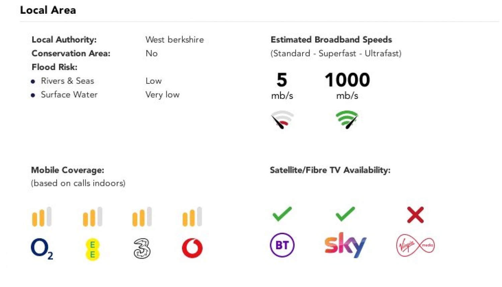This screenshot has height=287, width=502.
Task: Click the green tick above BT
Action: 282,214
